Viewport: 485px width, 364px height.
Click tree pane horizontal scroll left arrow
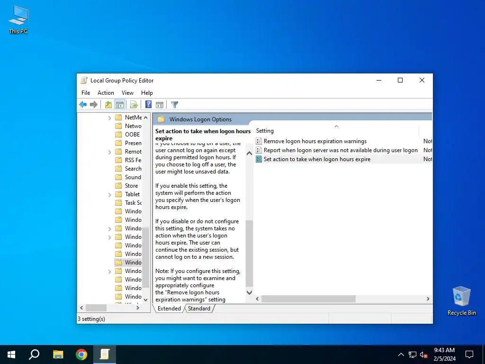coord(81,308)
